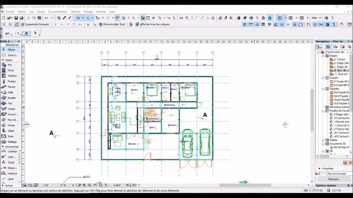The width and height of the screenshot is (353, 198).
Task: Select the Zone tool in toolbox
Action: (x=10, y=136)
